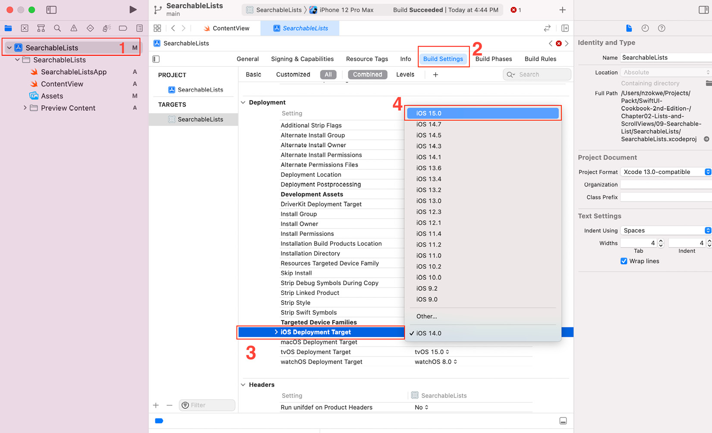The width and height of the screenshot is (712, 433).
Task: Add an editor pane on the right
Action: (x=565, y=28)
